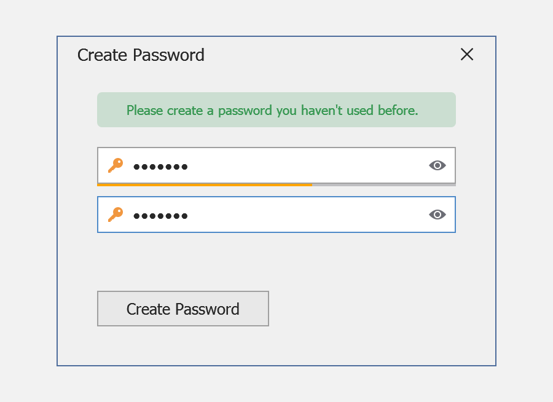The height and width of the screenshot is (402, 553).
Task: Click the Create Password dialog title
Action: tap(141, 55)
